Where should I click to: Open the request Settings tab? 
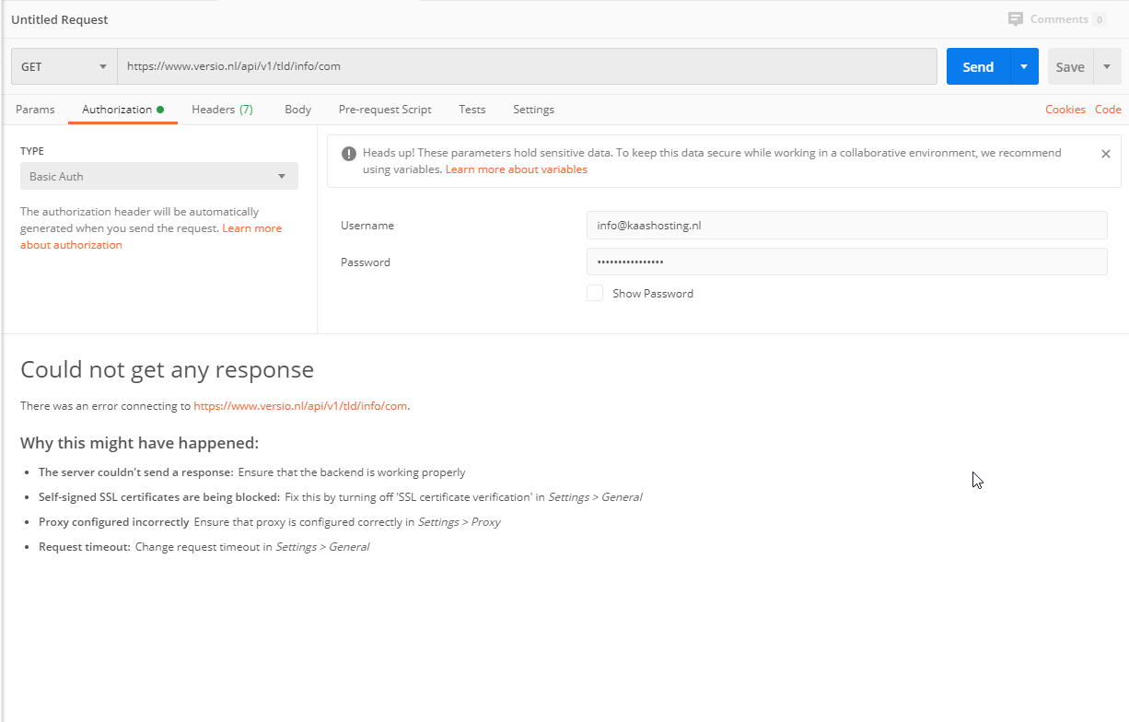click(533, 110)
